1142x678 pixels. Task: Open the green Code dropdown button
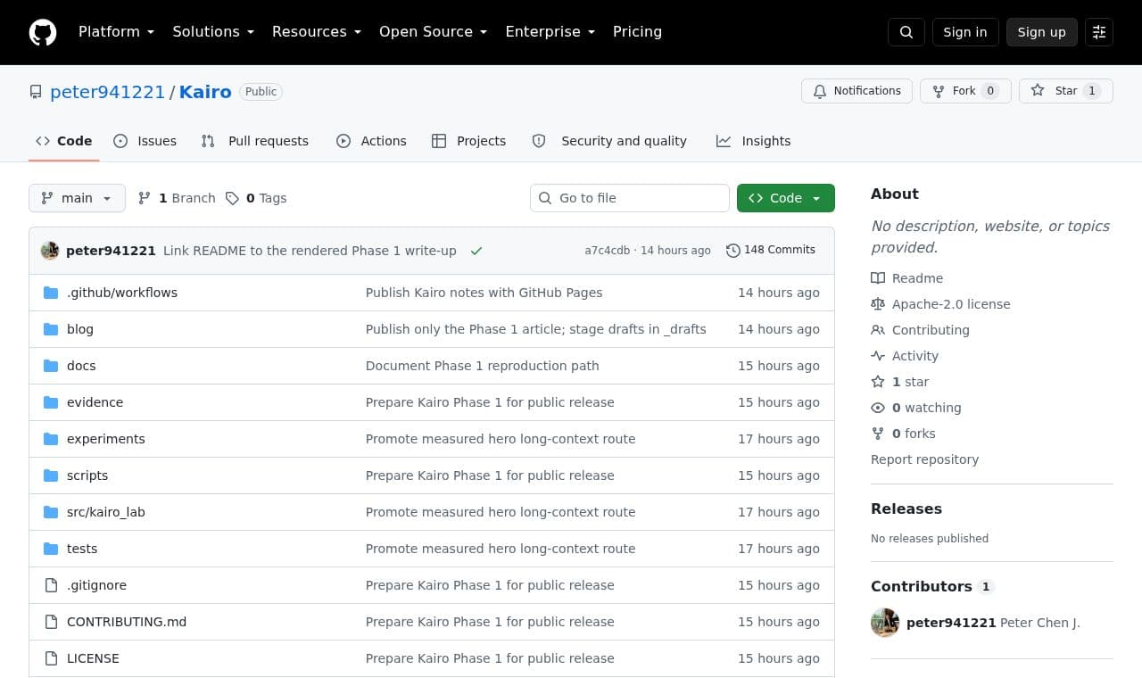(x=786, y=198)
